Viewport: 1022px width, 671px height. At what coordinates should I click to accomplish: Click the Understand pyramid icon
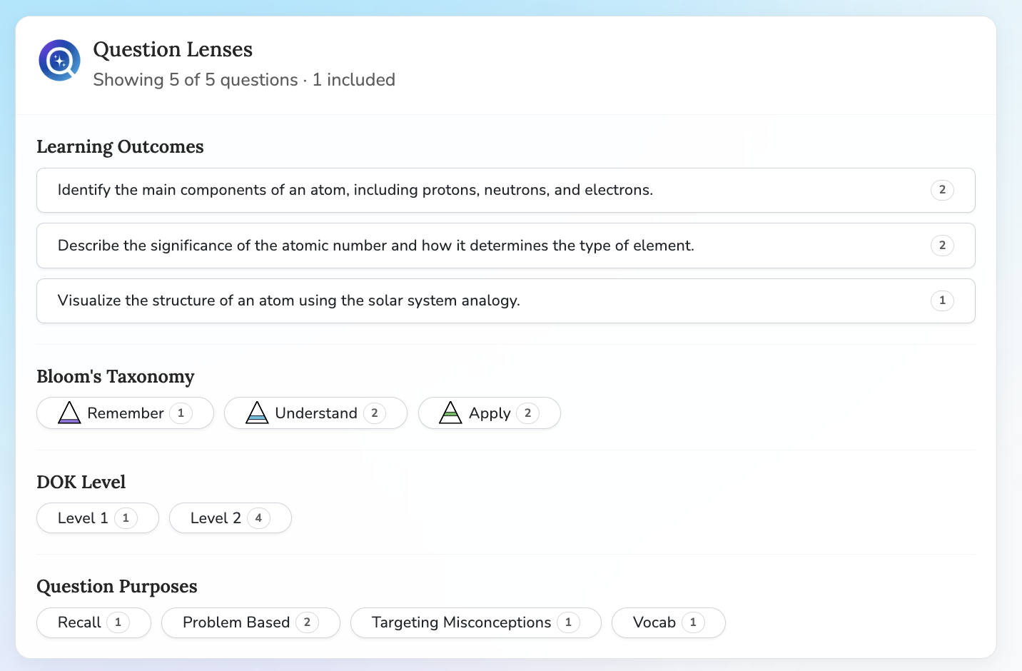click(x=257, y=413)
